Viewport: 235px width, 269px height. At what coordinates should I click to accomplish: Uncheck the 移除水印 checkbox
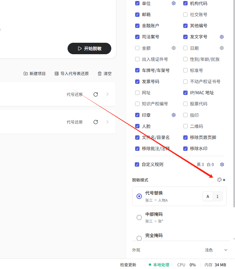[x=185, y=148]
